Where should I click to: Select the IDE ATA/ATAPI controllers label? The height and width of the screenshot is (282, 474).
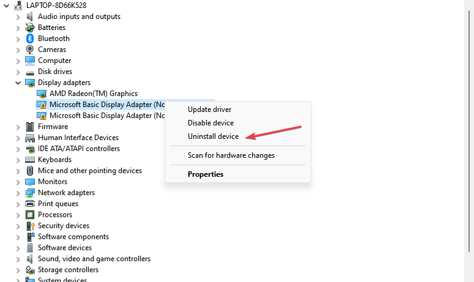click(79, 149)
